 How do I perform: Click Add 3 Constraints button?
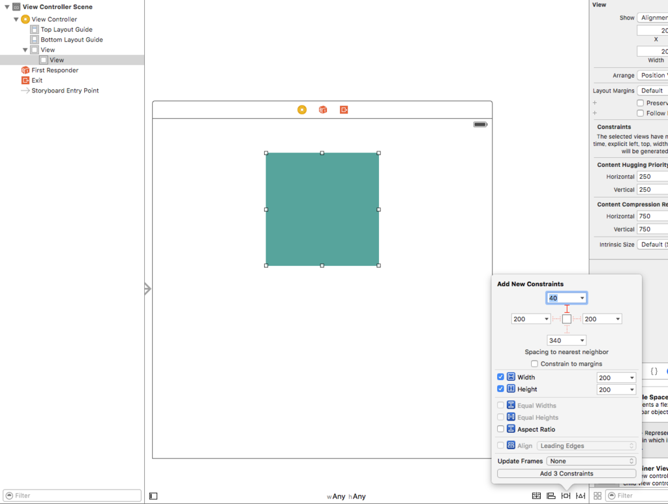tap(567, 473)
